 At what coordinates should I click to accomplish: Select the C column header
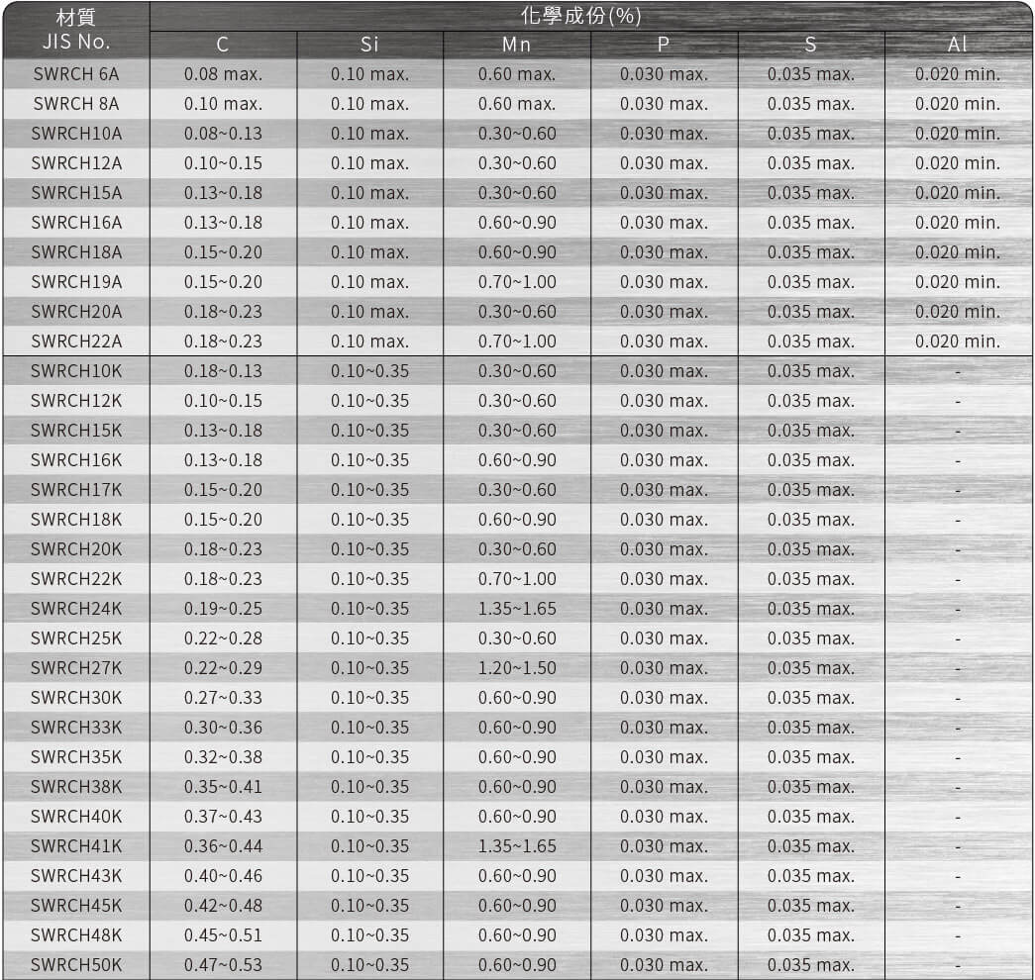223,45
